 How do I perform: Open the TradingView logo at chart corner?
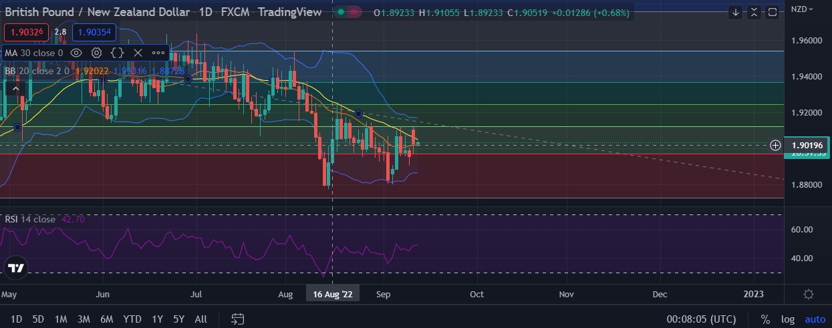point(15,269)
